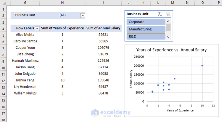Toggle multi-select in Business Unit slicer
The image size is (222, 122).
(160, 14)
